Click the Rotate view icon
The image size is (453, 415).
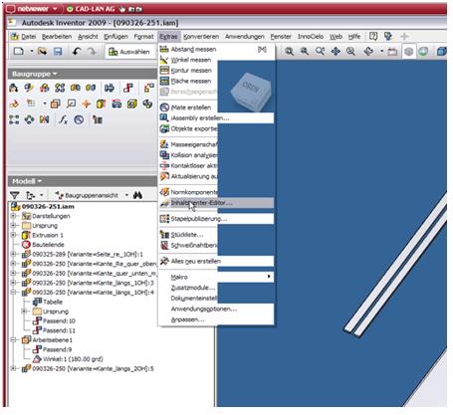368,52
